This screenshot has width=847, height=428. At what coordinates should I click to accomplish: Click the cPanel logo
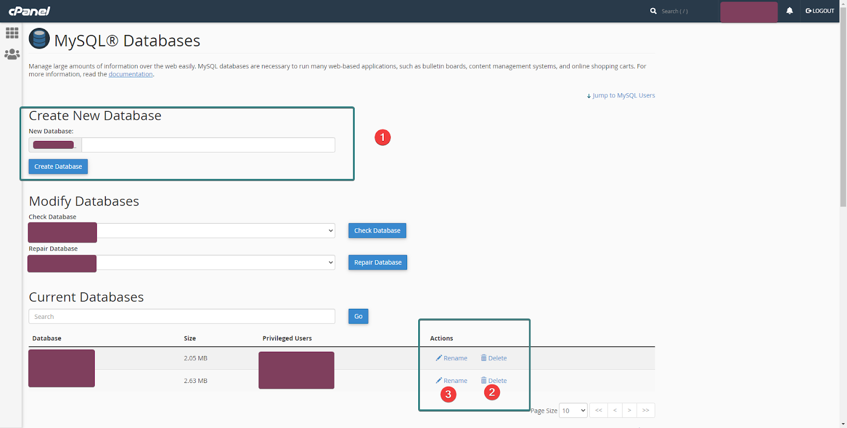click(x=29, y=11)
